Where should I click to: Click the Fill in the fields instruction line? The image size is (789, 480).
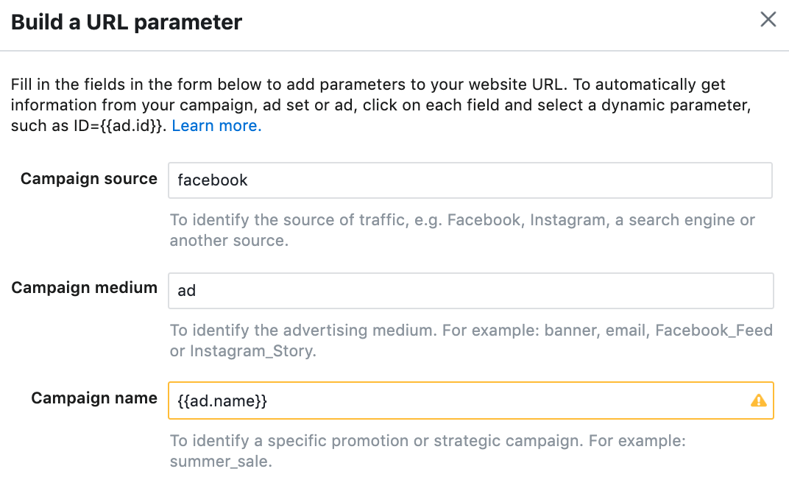click(x=368, y=85)
